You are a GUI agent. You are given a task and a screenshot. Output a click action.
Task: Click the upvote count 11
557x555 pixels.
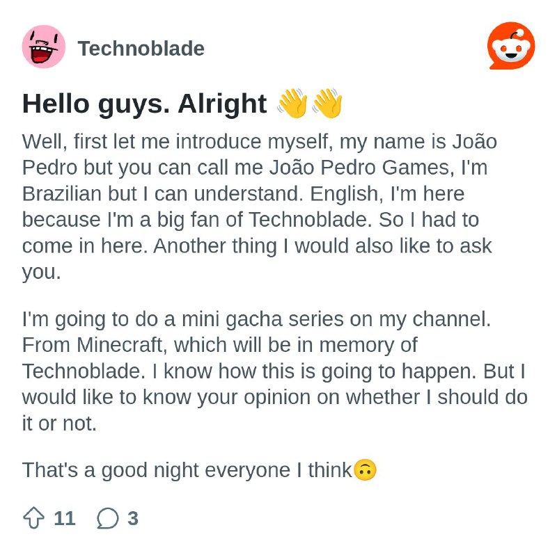65,518
